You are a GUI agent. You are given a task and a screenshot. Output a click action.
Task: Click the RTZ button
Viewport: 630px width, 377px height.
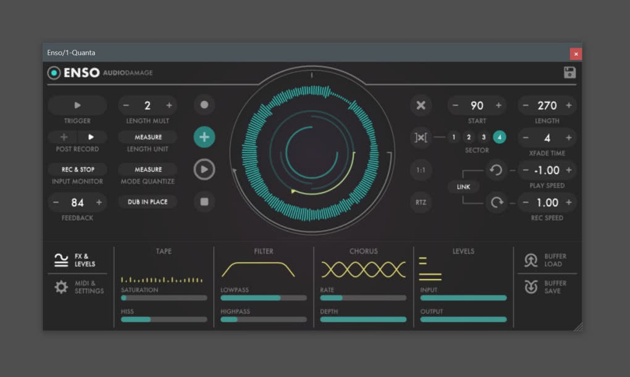click(421, 202)
